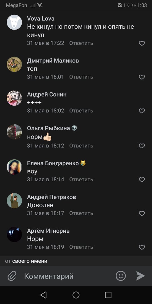Tap heart icon beside Елена Бондаренко's comment
The image size is (152, 304).
142,180
